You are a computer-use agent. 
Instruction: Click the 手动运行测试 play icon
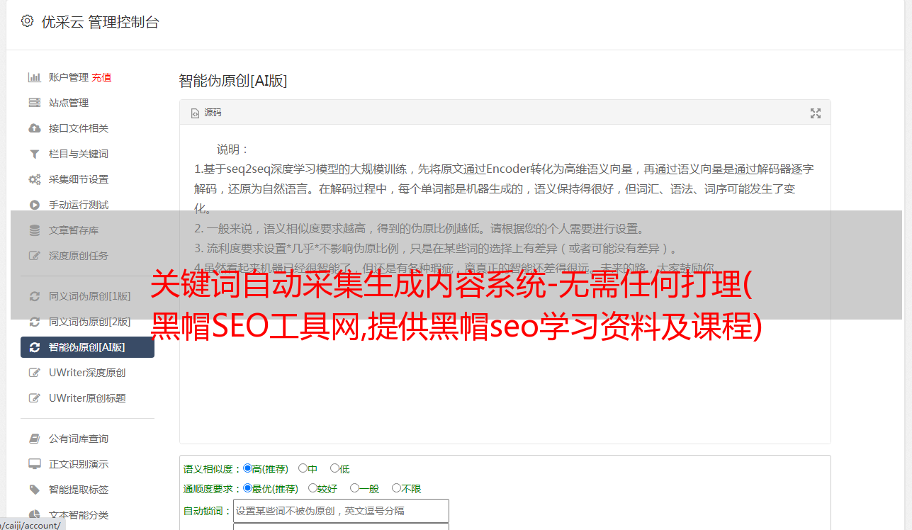[x=34, y=205]
